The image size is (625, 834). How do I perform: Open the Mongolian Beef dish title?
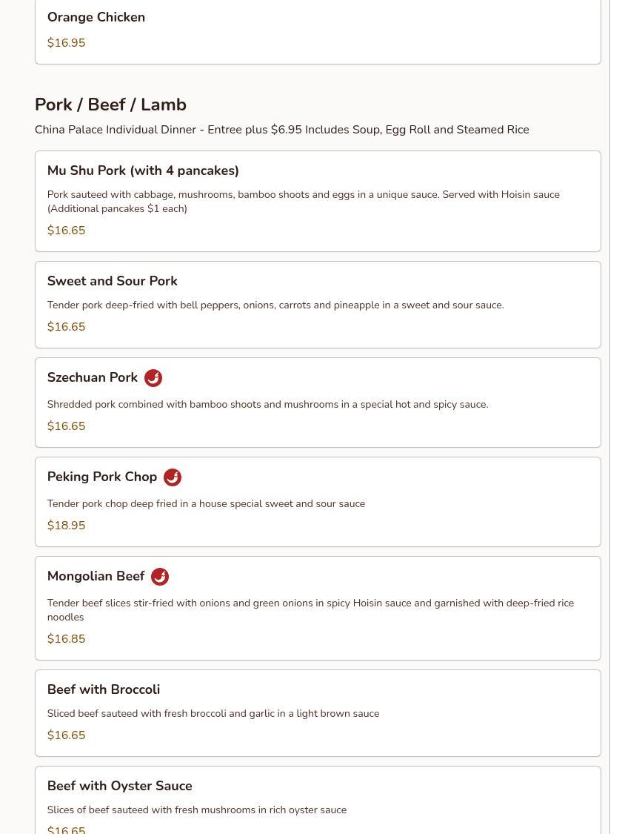(x=96, y=576)
